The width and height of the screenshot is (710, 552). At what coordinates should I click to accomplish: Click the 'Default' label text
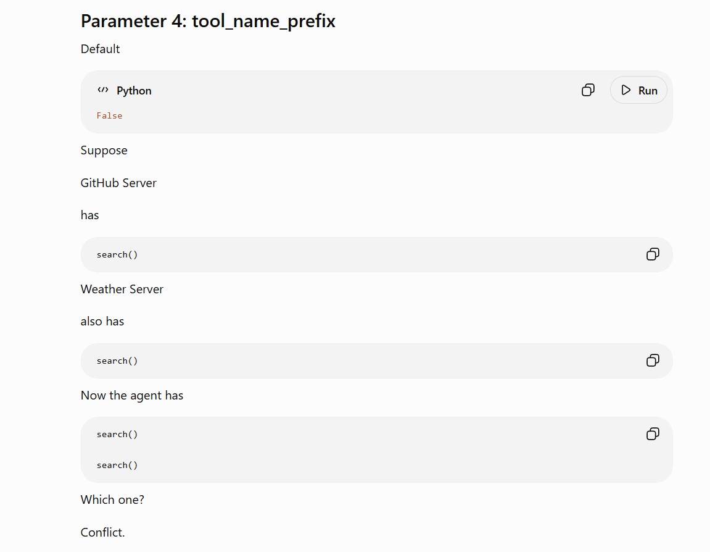pos(100,49)
